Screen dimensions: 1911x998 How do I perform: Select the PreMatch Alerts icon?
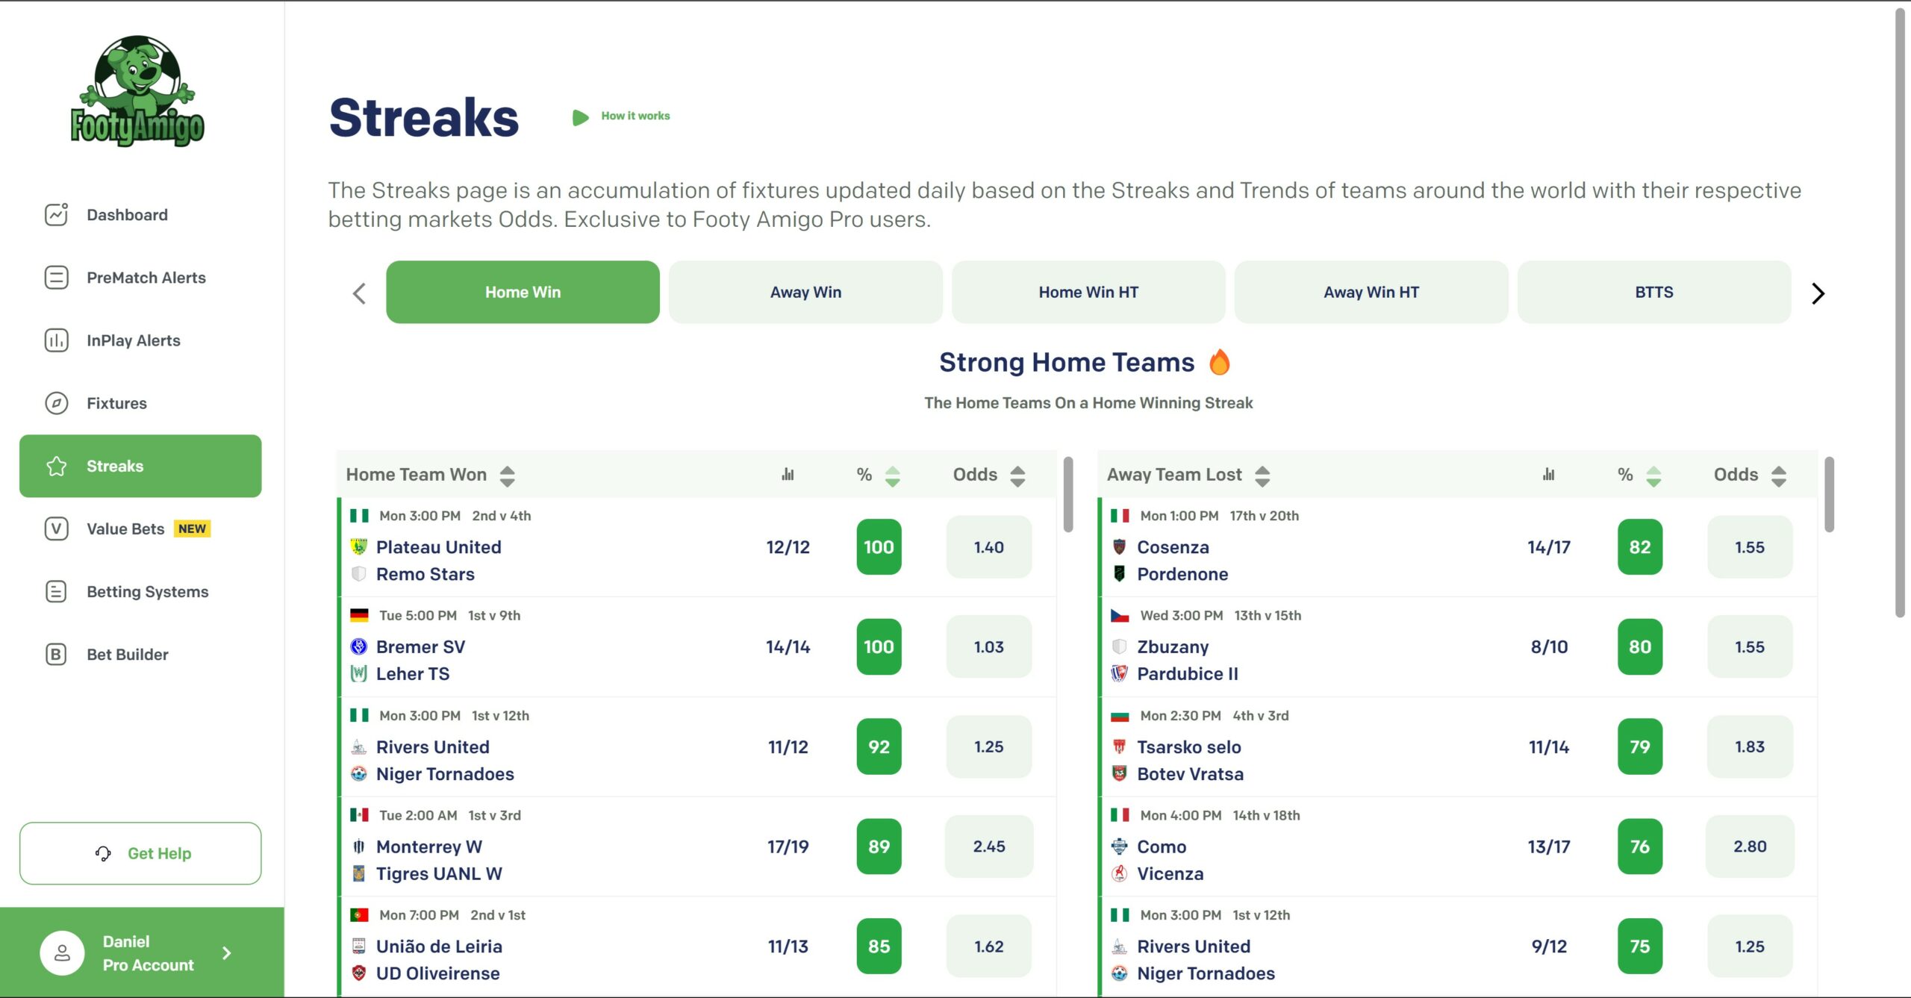[57, 277]
